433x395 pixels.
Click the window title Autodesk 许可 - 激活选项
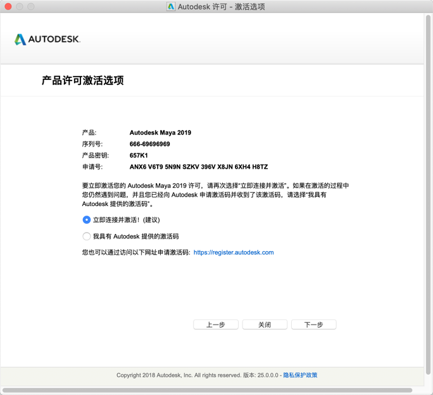pyautogui.click(x=221, y=7)
